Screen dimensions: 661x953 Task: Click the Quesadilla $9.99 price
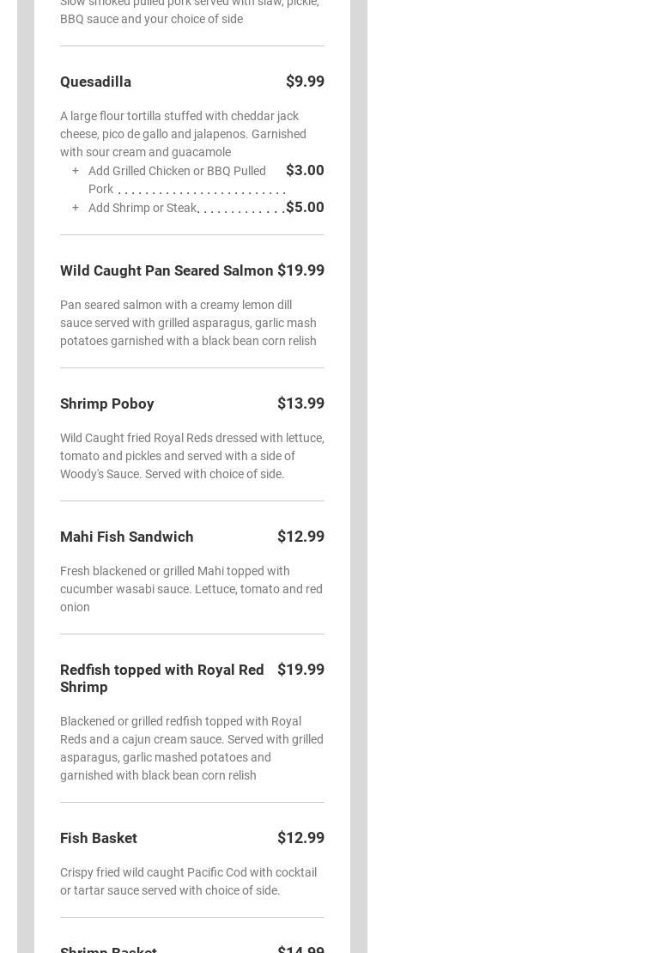[x=305, y=82]
